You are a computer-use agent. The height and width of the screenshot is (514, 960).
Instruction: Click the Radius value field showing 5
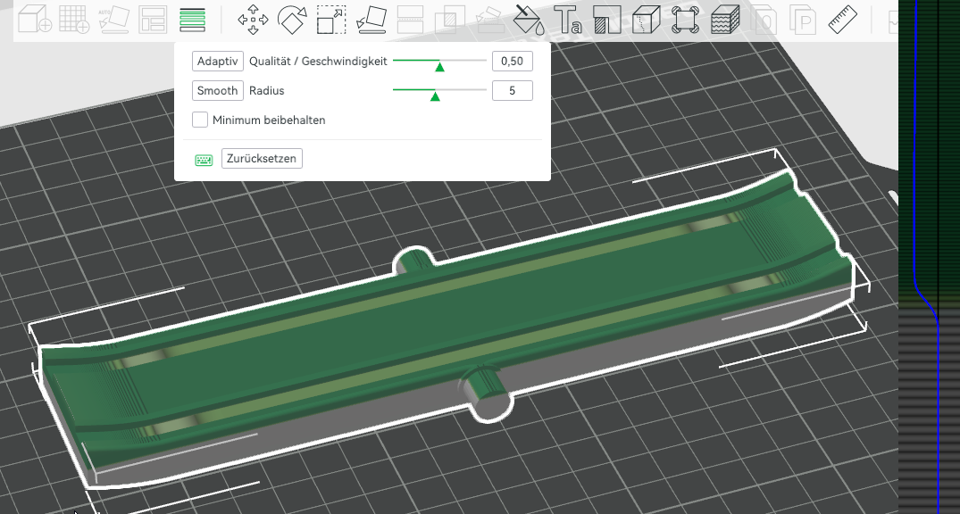pos(512,90)
